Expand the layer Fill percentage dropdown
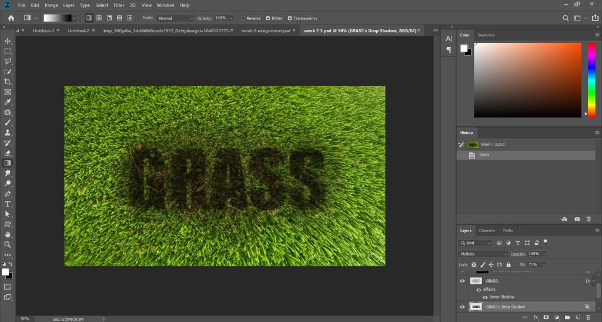The image size is (602, 322). click(544, 264)
